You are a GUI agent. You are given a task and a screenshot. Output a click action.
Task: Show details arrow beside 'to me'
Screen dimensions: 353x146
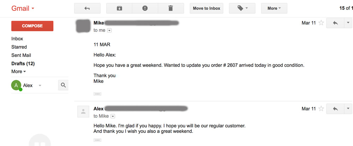click(109, 30)
